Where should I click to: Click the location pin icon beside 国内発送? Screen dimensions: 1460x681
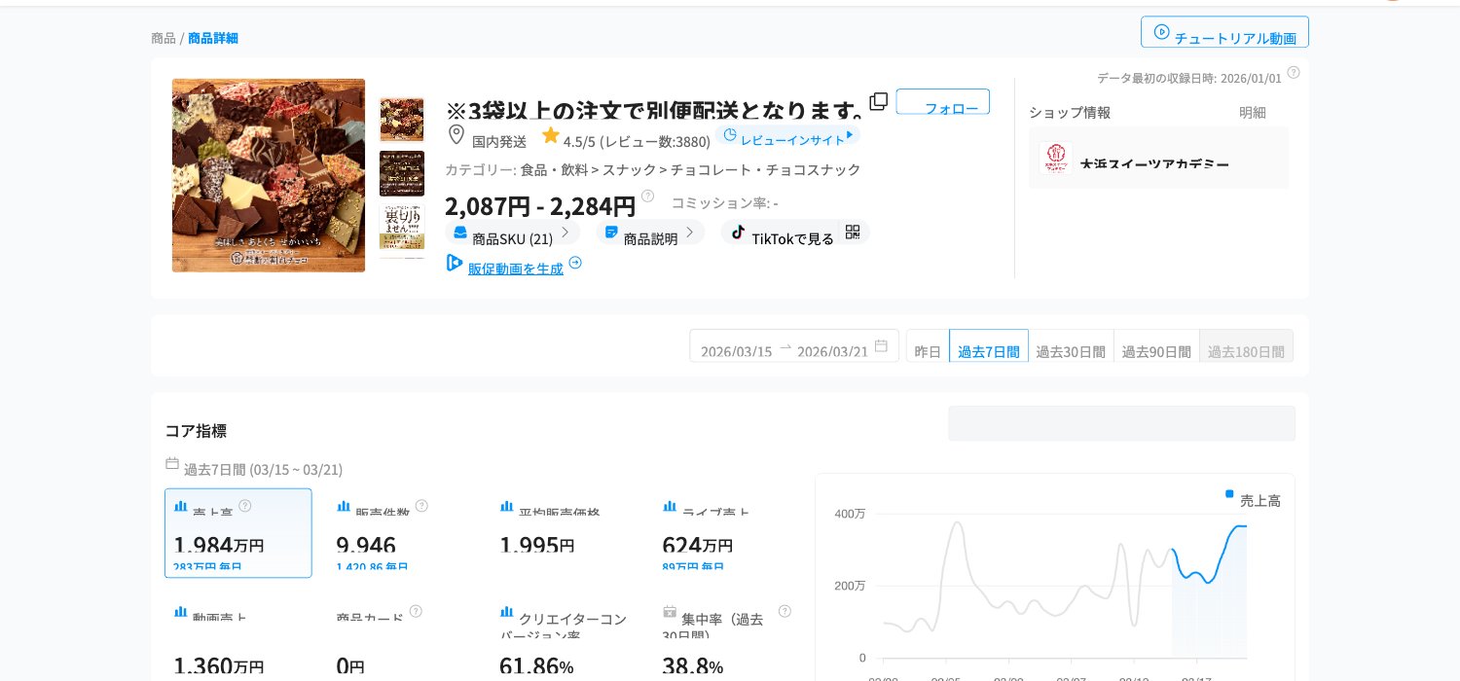456,135
